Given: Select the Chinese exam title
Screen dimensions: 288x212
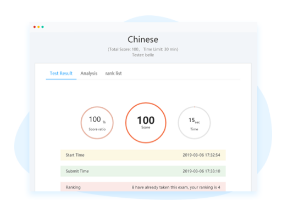Looking at the screenshot, I should [143, 39].
